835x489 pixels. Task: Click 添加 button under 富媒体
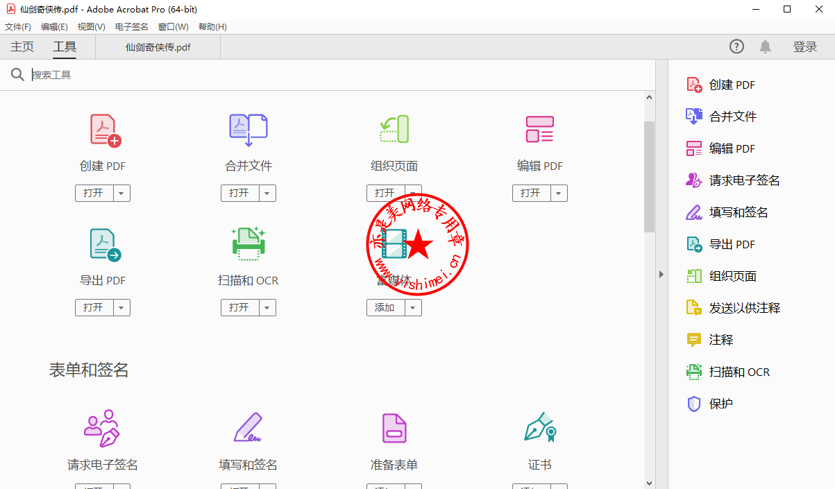385,307
